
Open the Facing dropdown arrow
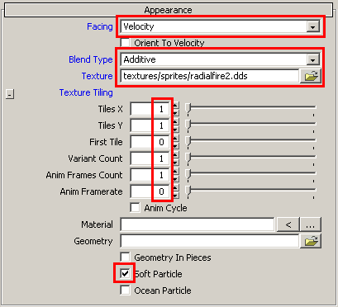(x=312, y=27)
